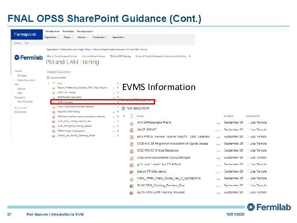This screenshot has width=297, height=223.
Task: Open the Team Discussion sidebar link
Action: pos(25,102)
